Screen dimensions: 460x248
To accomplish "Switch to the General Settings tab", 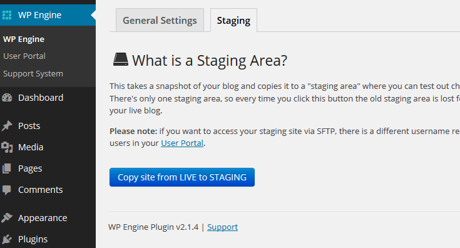I will pos(160,20).
